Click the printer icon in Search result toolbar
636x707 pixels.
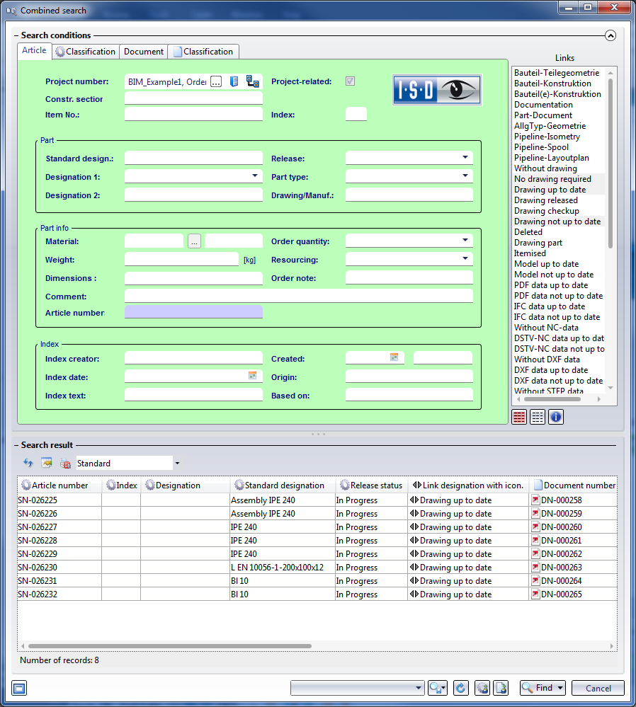coord(65,464)
